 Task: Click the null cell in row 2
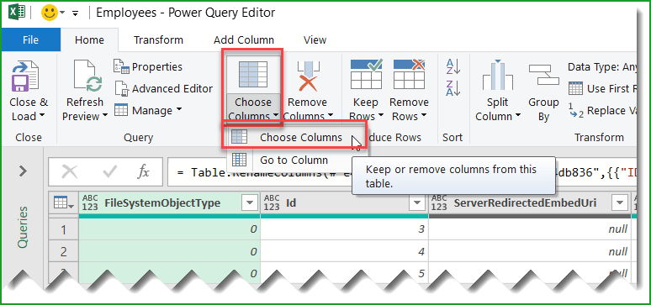[x=530, y=251]
